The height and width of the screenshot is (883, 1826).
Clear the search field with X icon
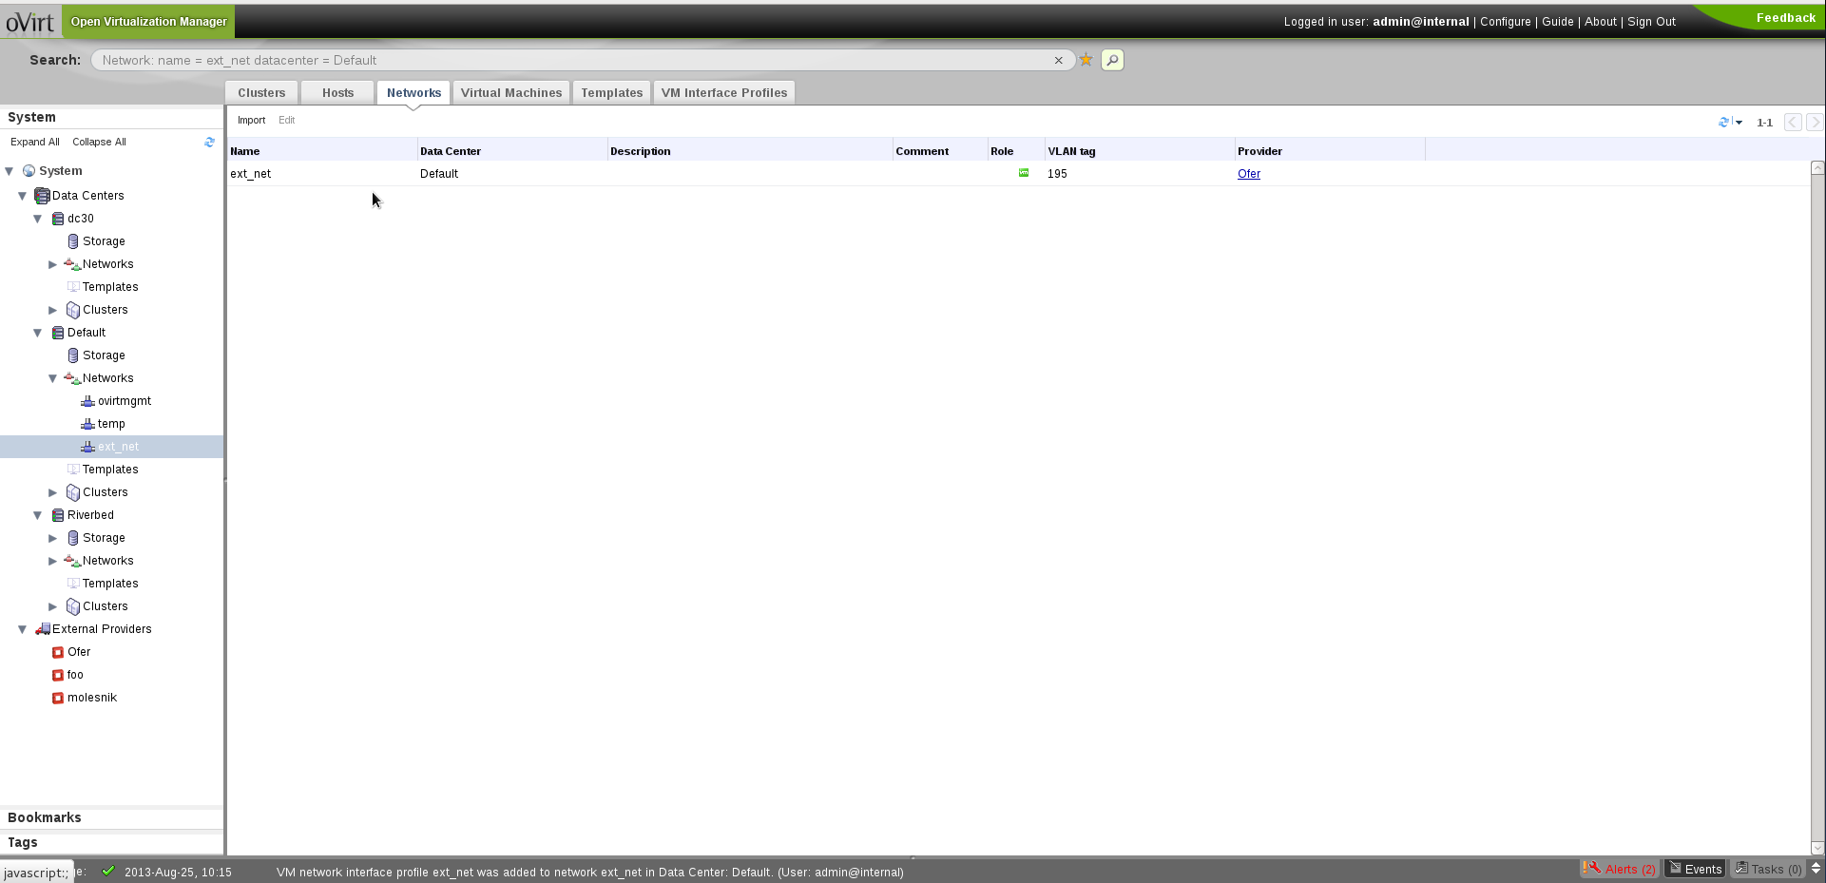1058,60
